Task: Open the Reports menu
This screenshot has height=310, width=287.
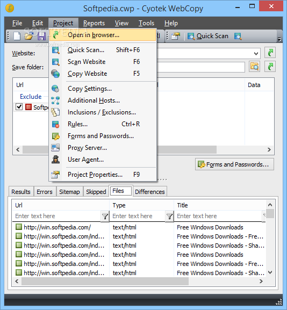Action: pyautogui.click(x=94, y=23)
